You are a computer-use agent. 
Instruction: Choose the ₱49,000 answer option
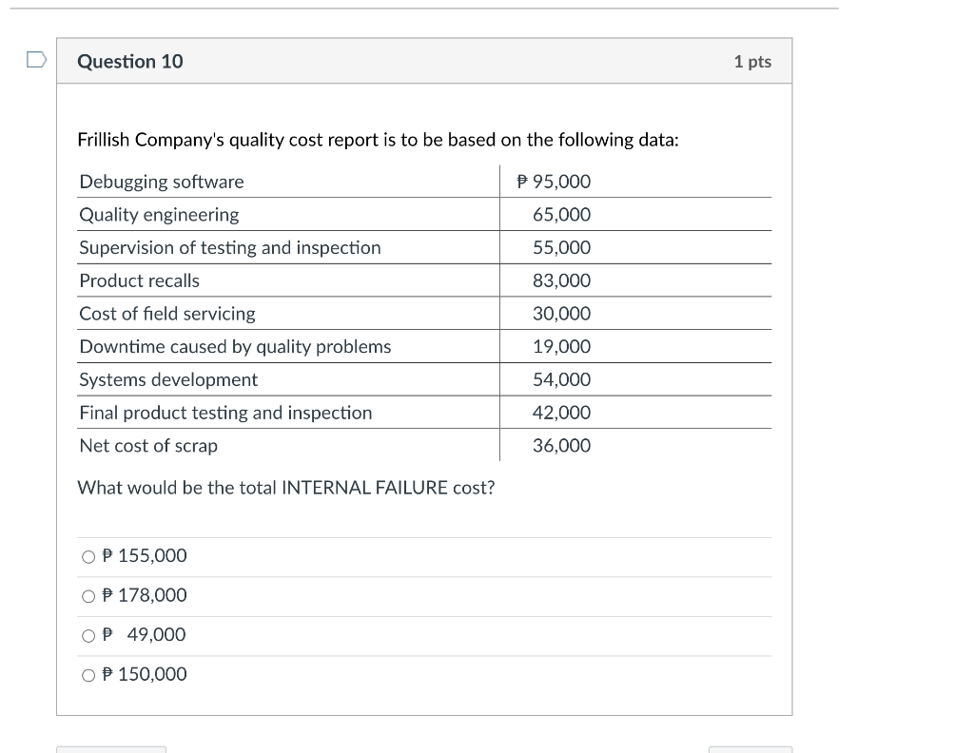(x=87, y=634)
